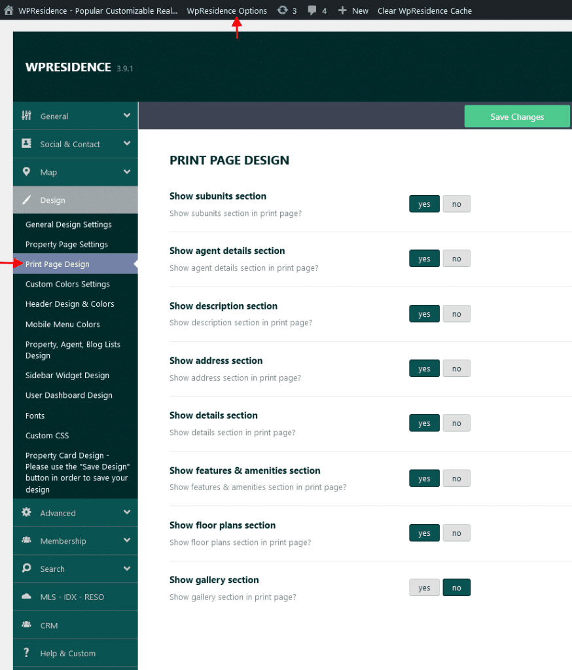This screenshot has width=572, height=670.
Task: Expand the Membership section chevron
Action: 127,541
